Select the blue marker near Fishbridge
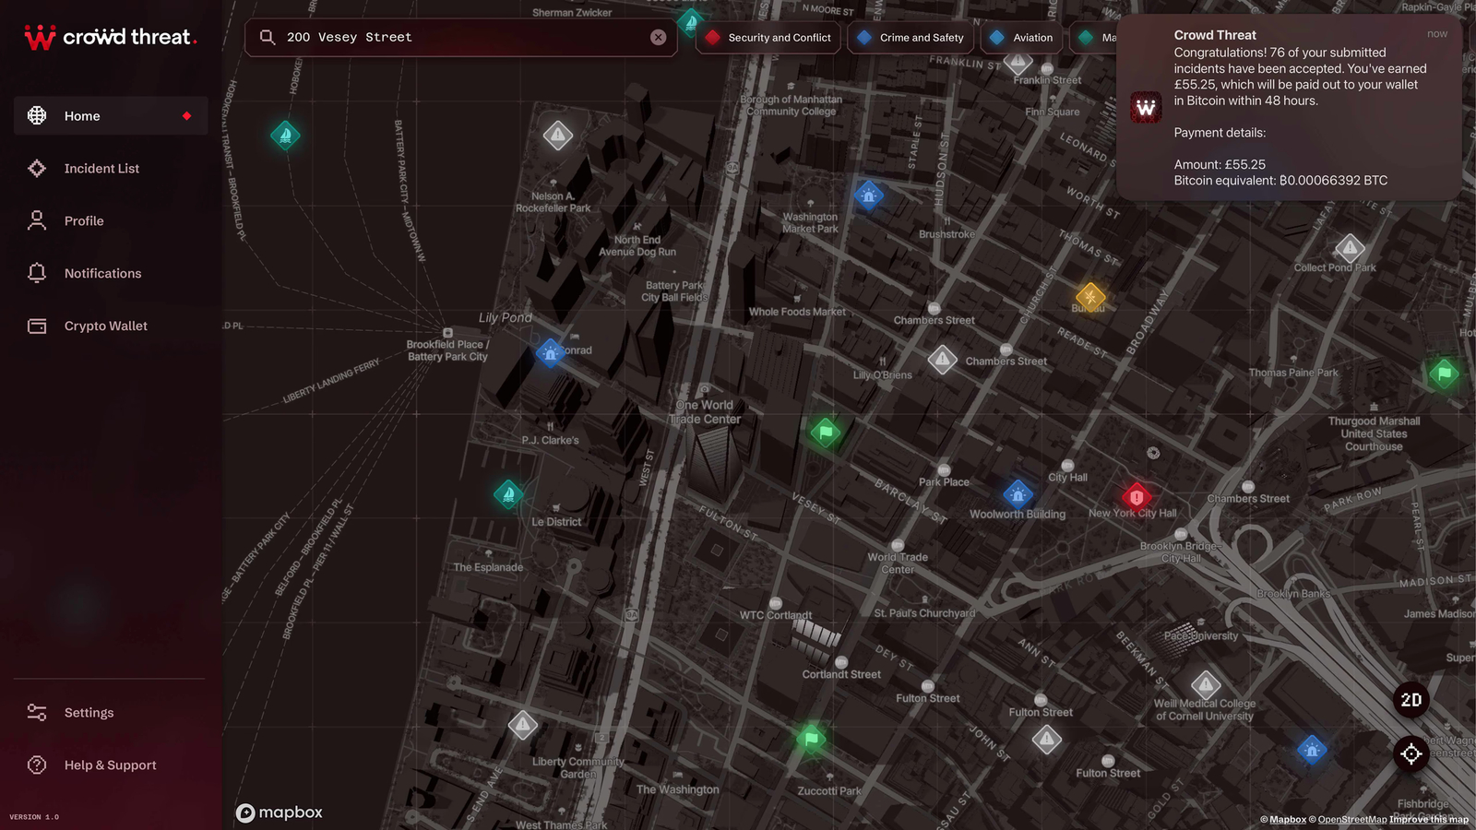The height and width of the screenshot is (830, 1476). tap(1312, 750)
